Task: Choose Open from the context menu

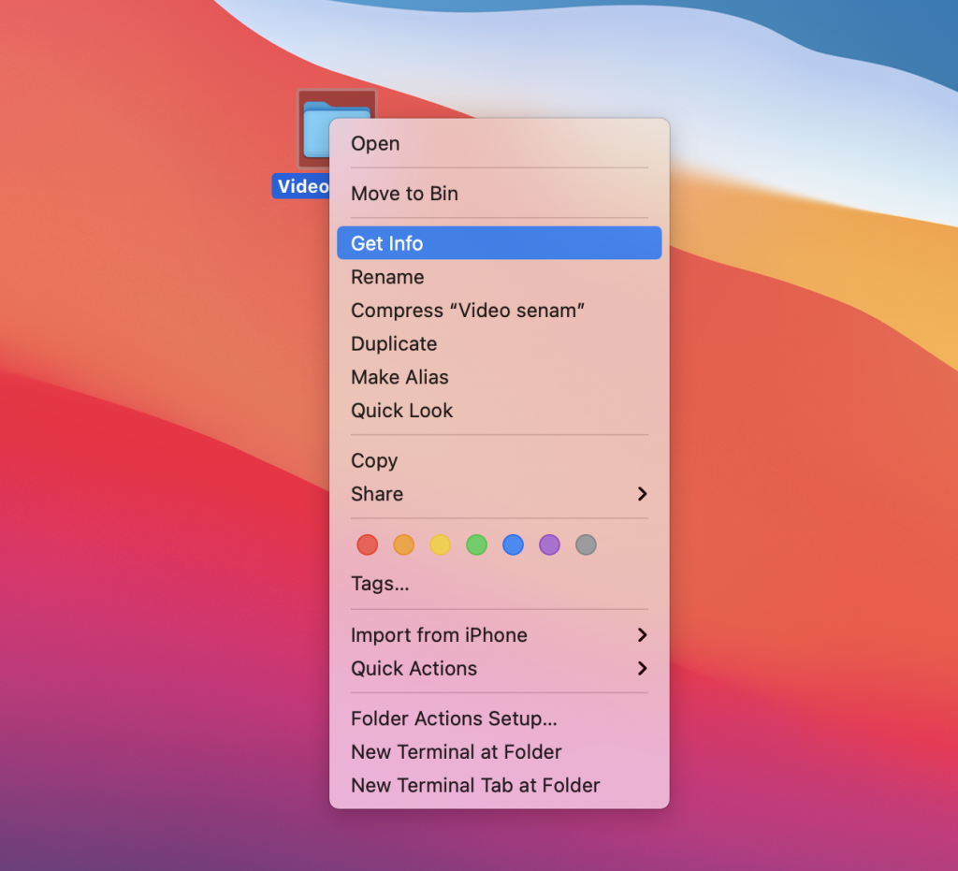Action: pos(500,143)
